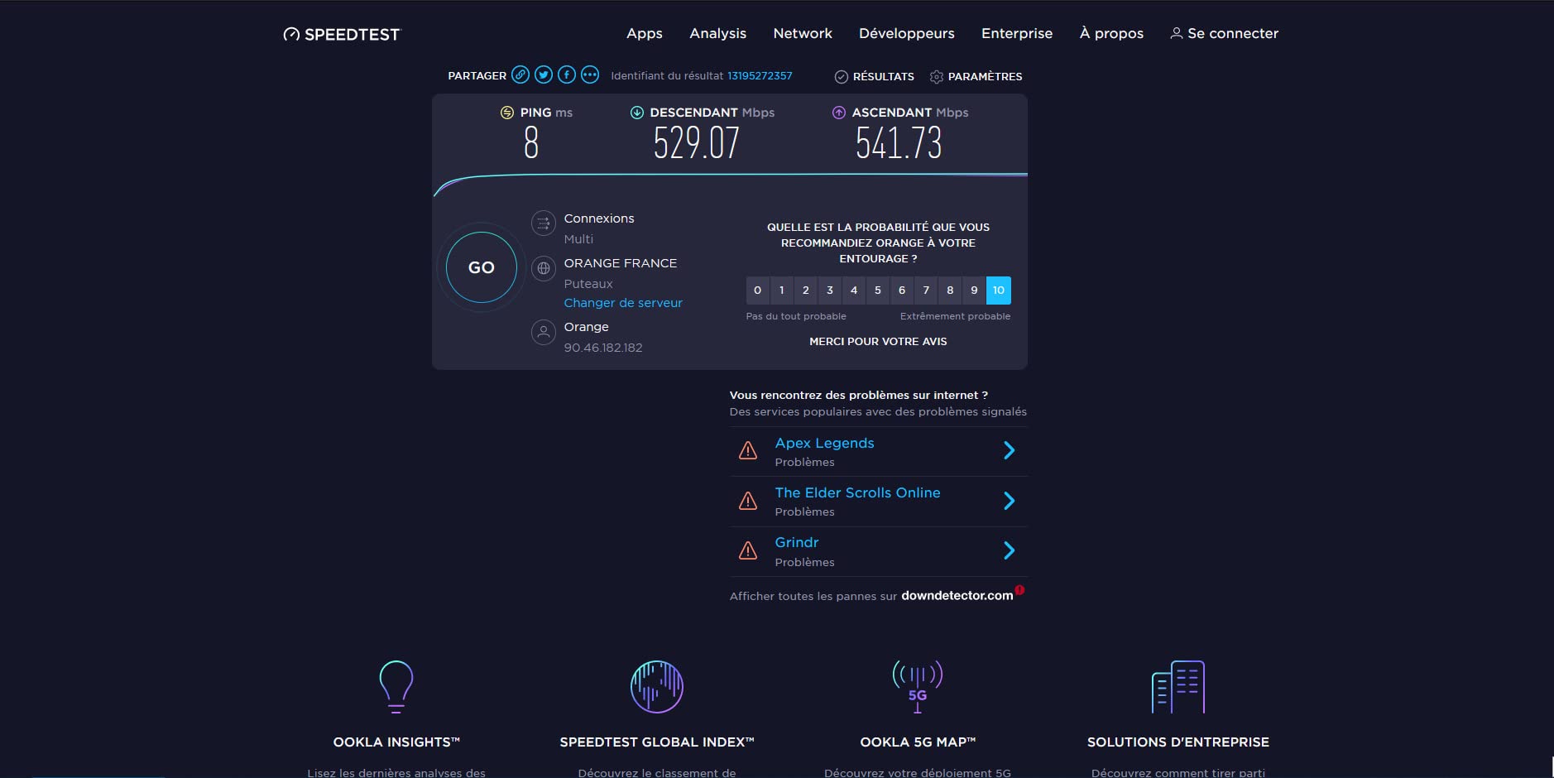Expand Grindr problems chevron

(x=1009, y=550)
